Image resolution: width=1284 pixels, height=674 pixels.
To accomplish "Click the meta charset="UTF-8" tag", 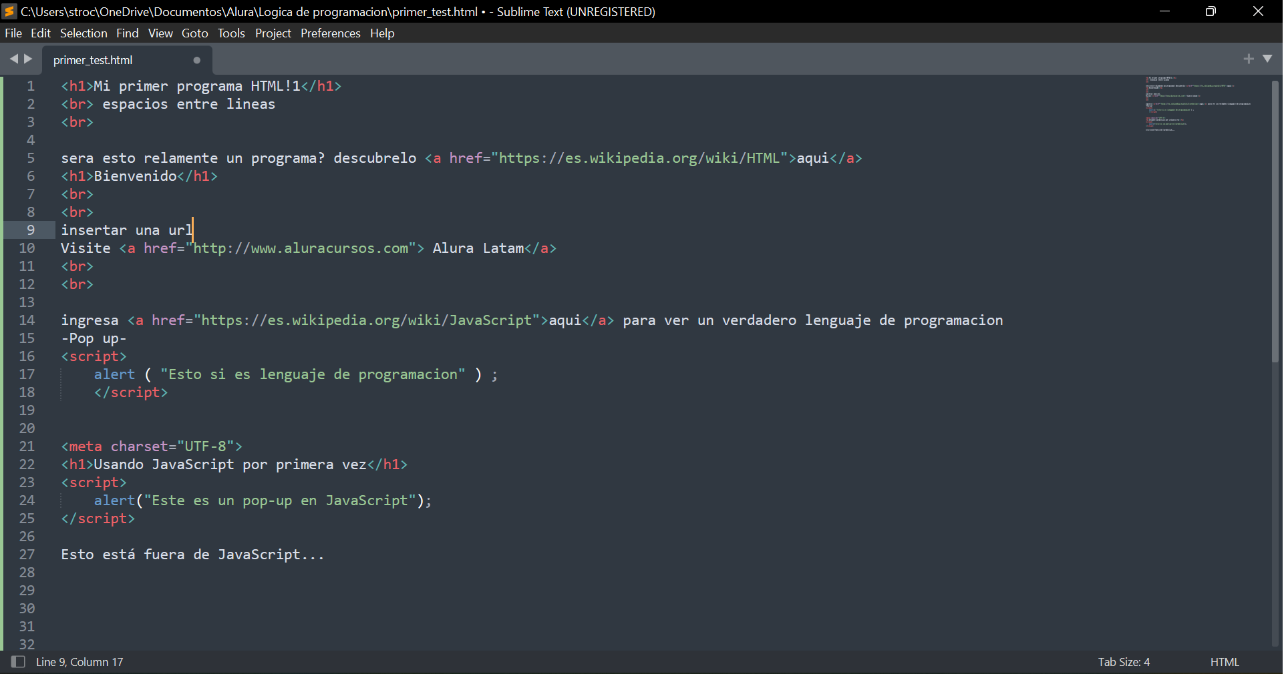I will point(152,446).
